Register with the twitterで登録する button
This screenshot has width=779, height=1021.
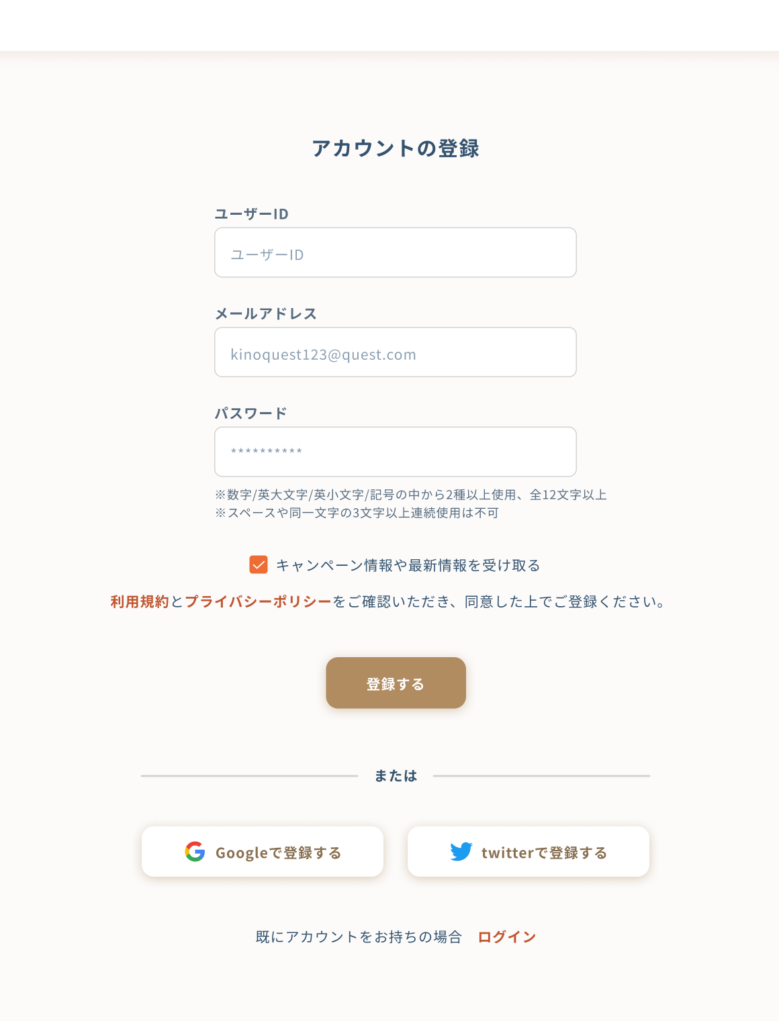(x=529, y=851)
